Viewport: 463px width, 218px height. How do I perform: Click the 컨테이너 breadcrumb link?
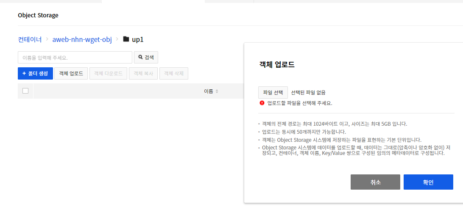click(x=30, y=39)
